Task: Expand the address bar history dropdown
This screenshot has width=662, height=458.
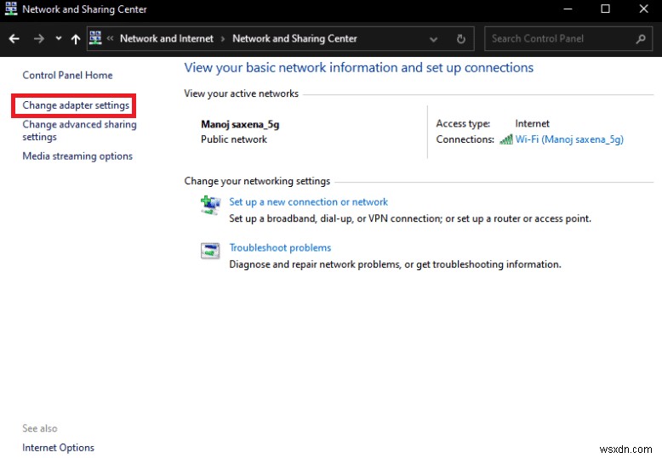Action: click(433, 39)
